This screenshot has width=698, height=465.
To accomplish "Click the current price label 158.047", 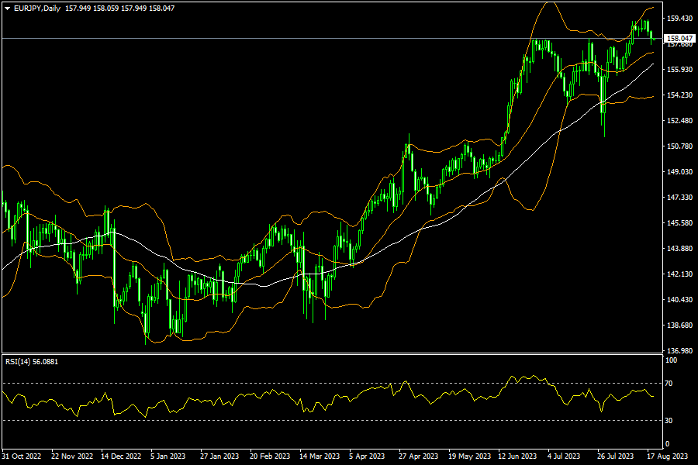I will point(679,39).
